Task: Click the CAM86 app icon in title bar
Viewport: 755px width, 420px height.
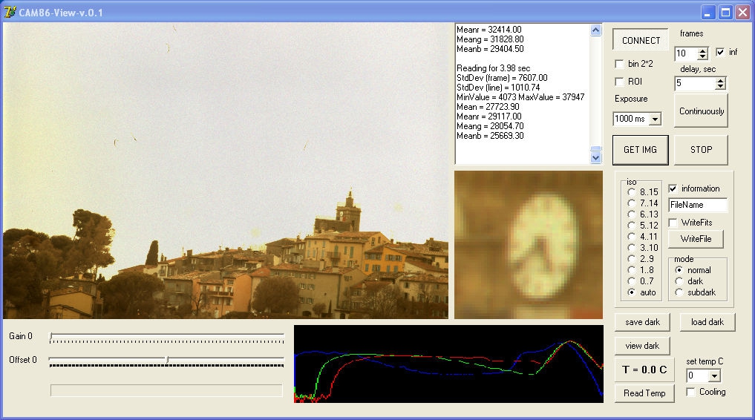Action: coord(10,12)
